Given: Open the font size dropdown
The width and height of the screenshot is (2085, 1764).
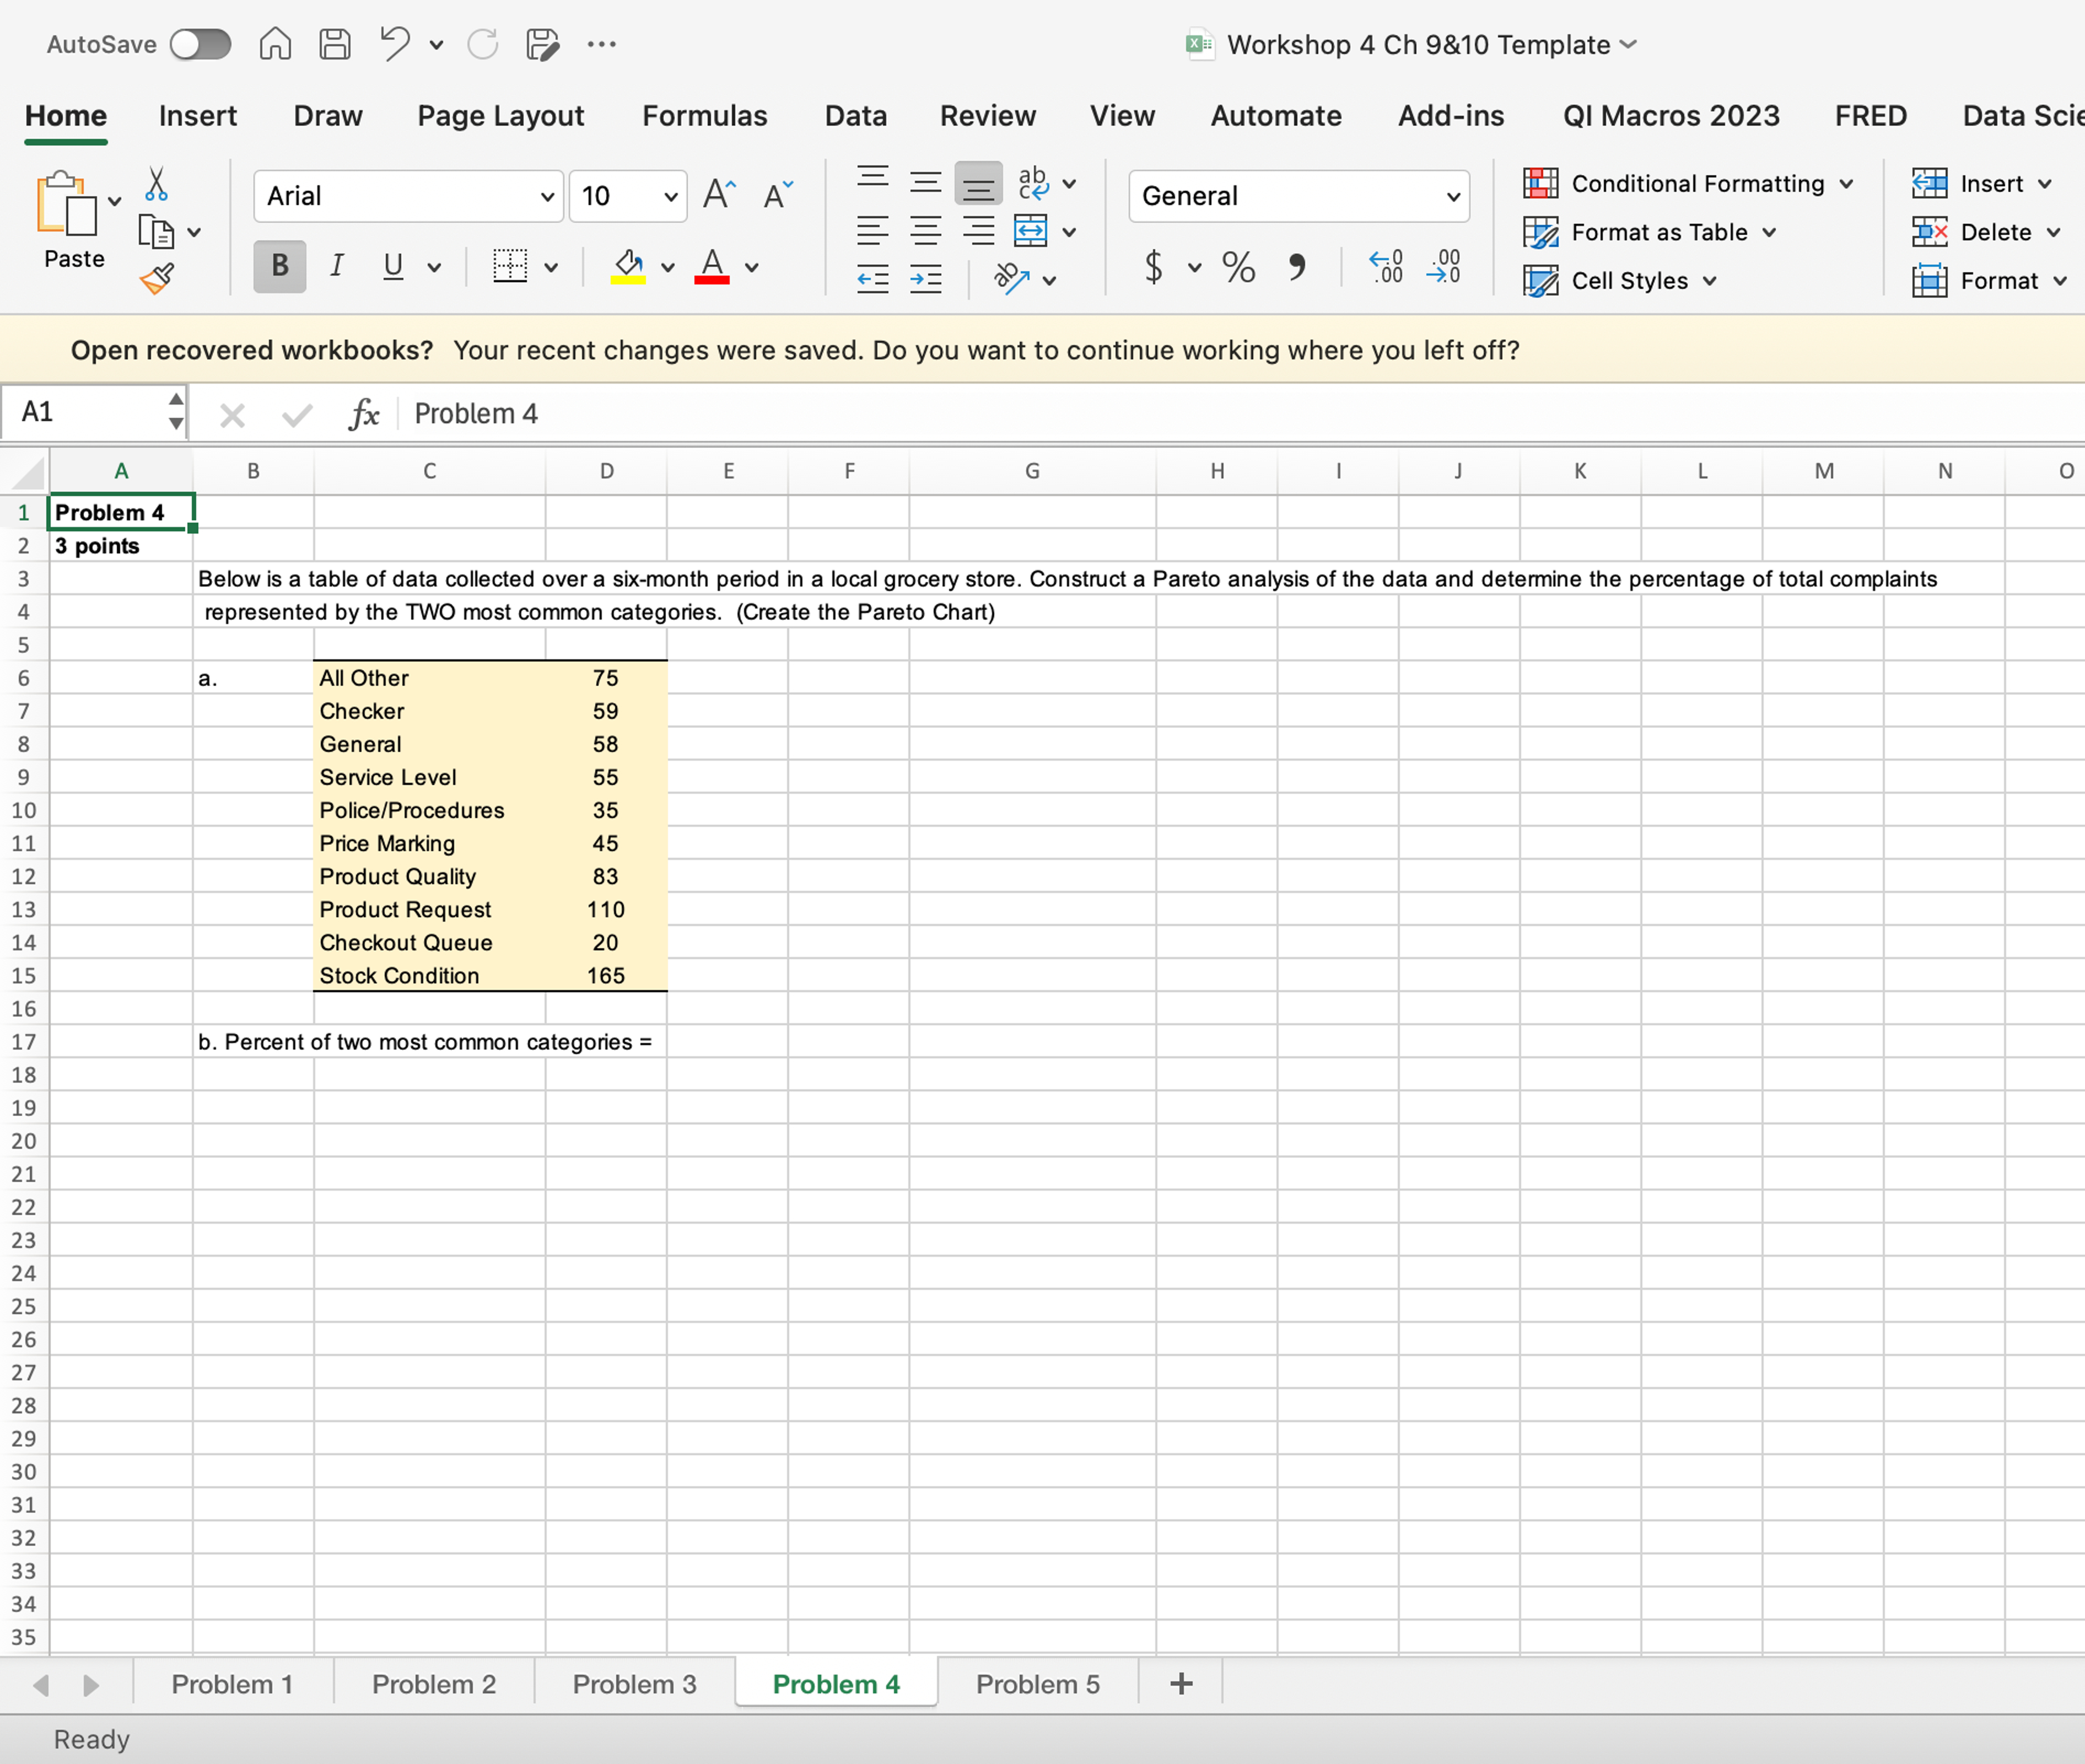Looking at the screenshot, I should click(x=670, y=196).
